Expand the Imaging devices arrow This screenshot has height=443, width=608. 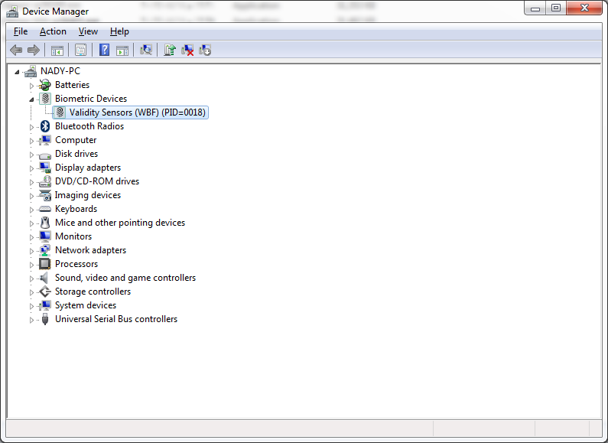(x=31, y=196)
